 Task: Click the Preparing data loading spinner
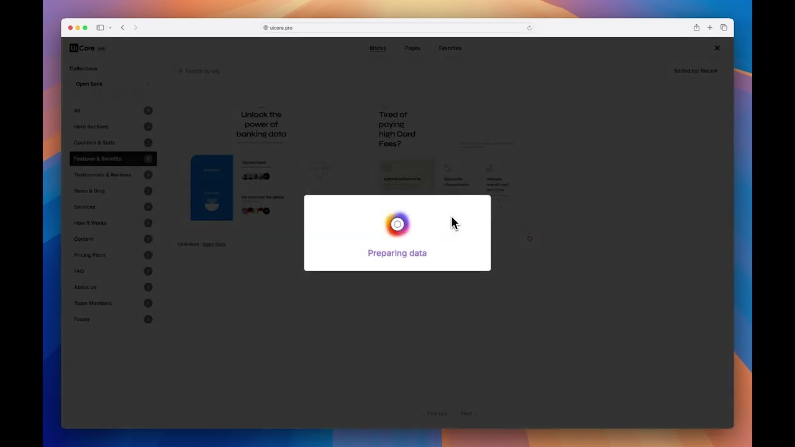pyautogui.click(x=397, y=224)
